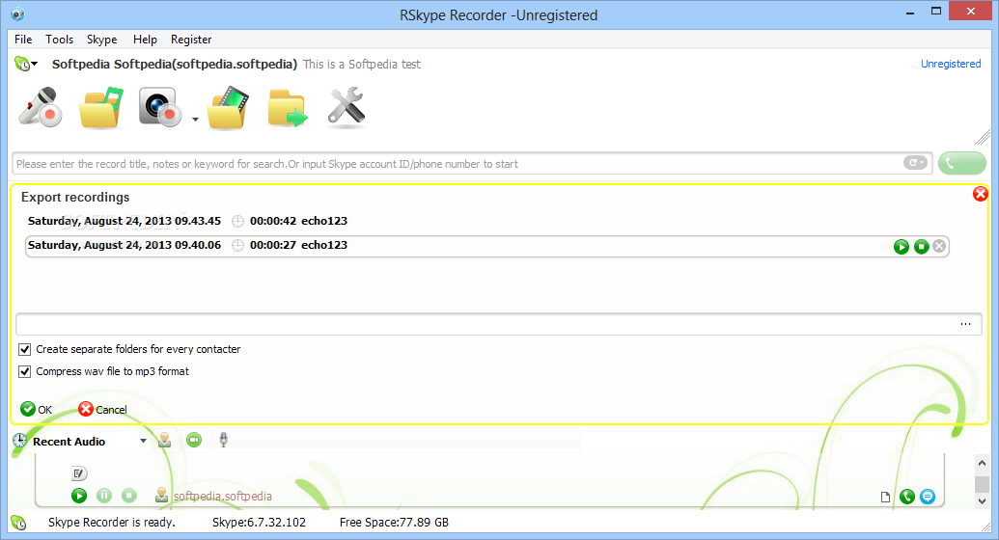The image size is (999, 540).
Task: Click the document icon in the recent recording row
Action: pyautogui.click(x=885, y=497)
